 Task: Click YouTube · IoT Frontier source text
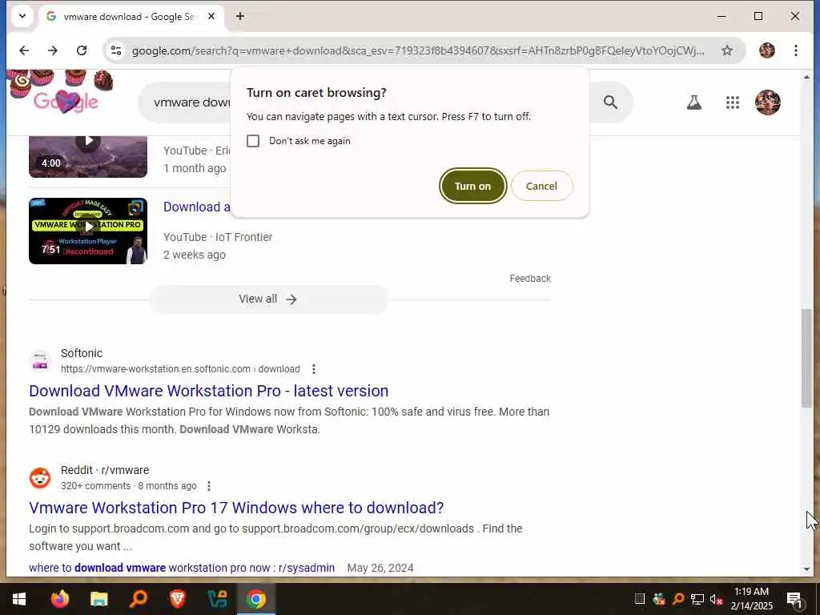click(218, 237)
